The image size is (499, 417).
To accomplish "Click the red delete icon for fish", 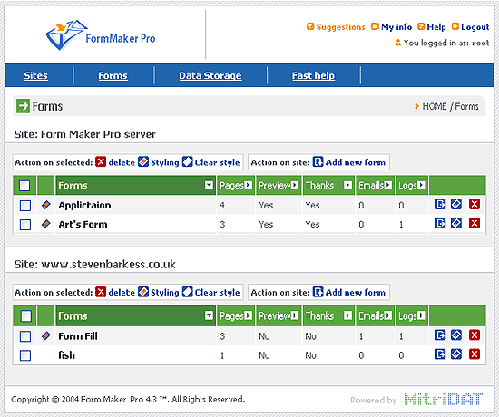I will (475, 354).
